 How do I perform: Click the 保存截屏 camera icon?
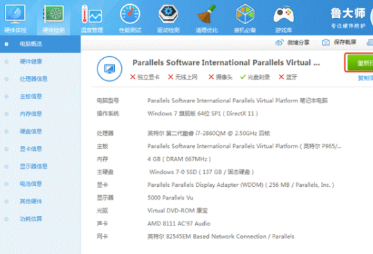tap(326, 43)
